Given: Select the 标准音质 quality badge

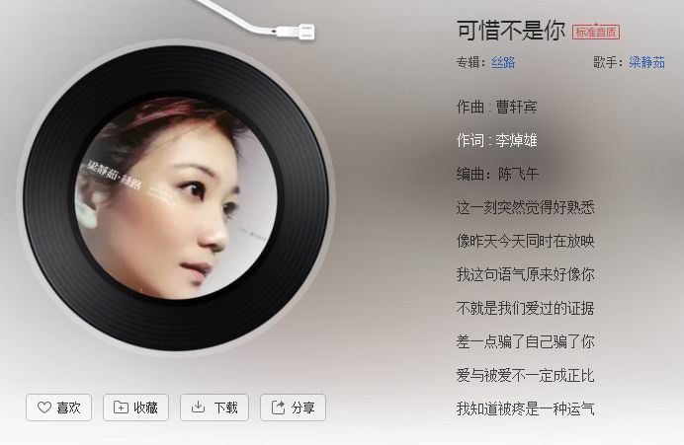Looking at the screenshot, I should (x=596, y=32).
